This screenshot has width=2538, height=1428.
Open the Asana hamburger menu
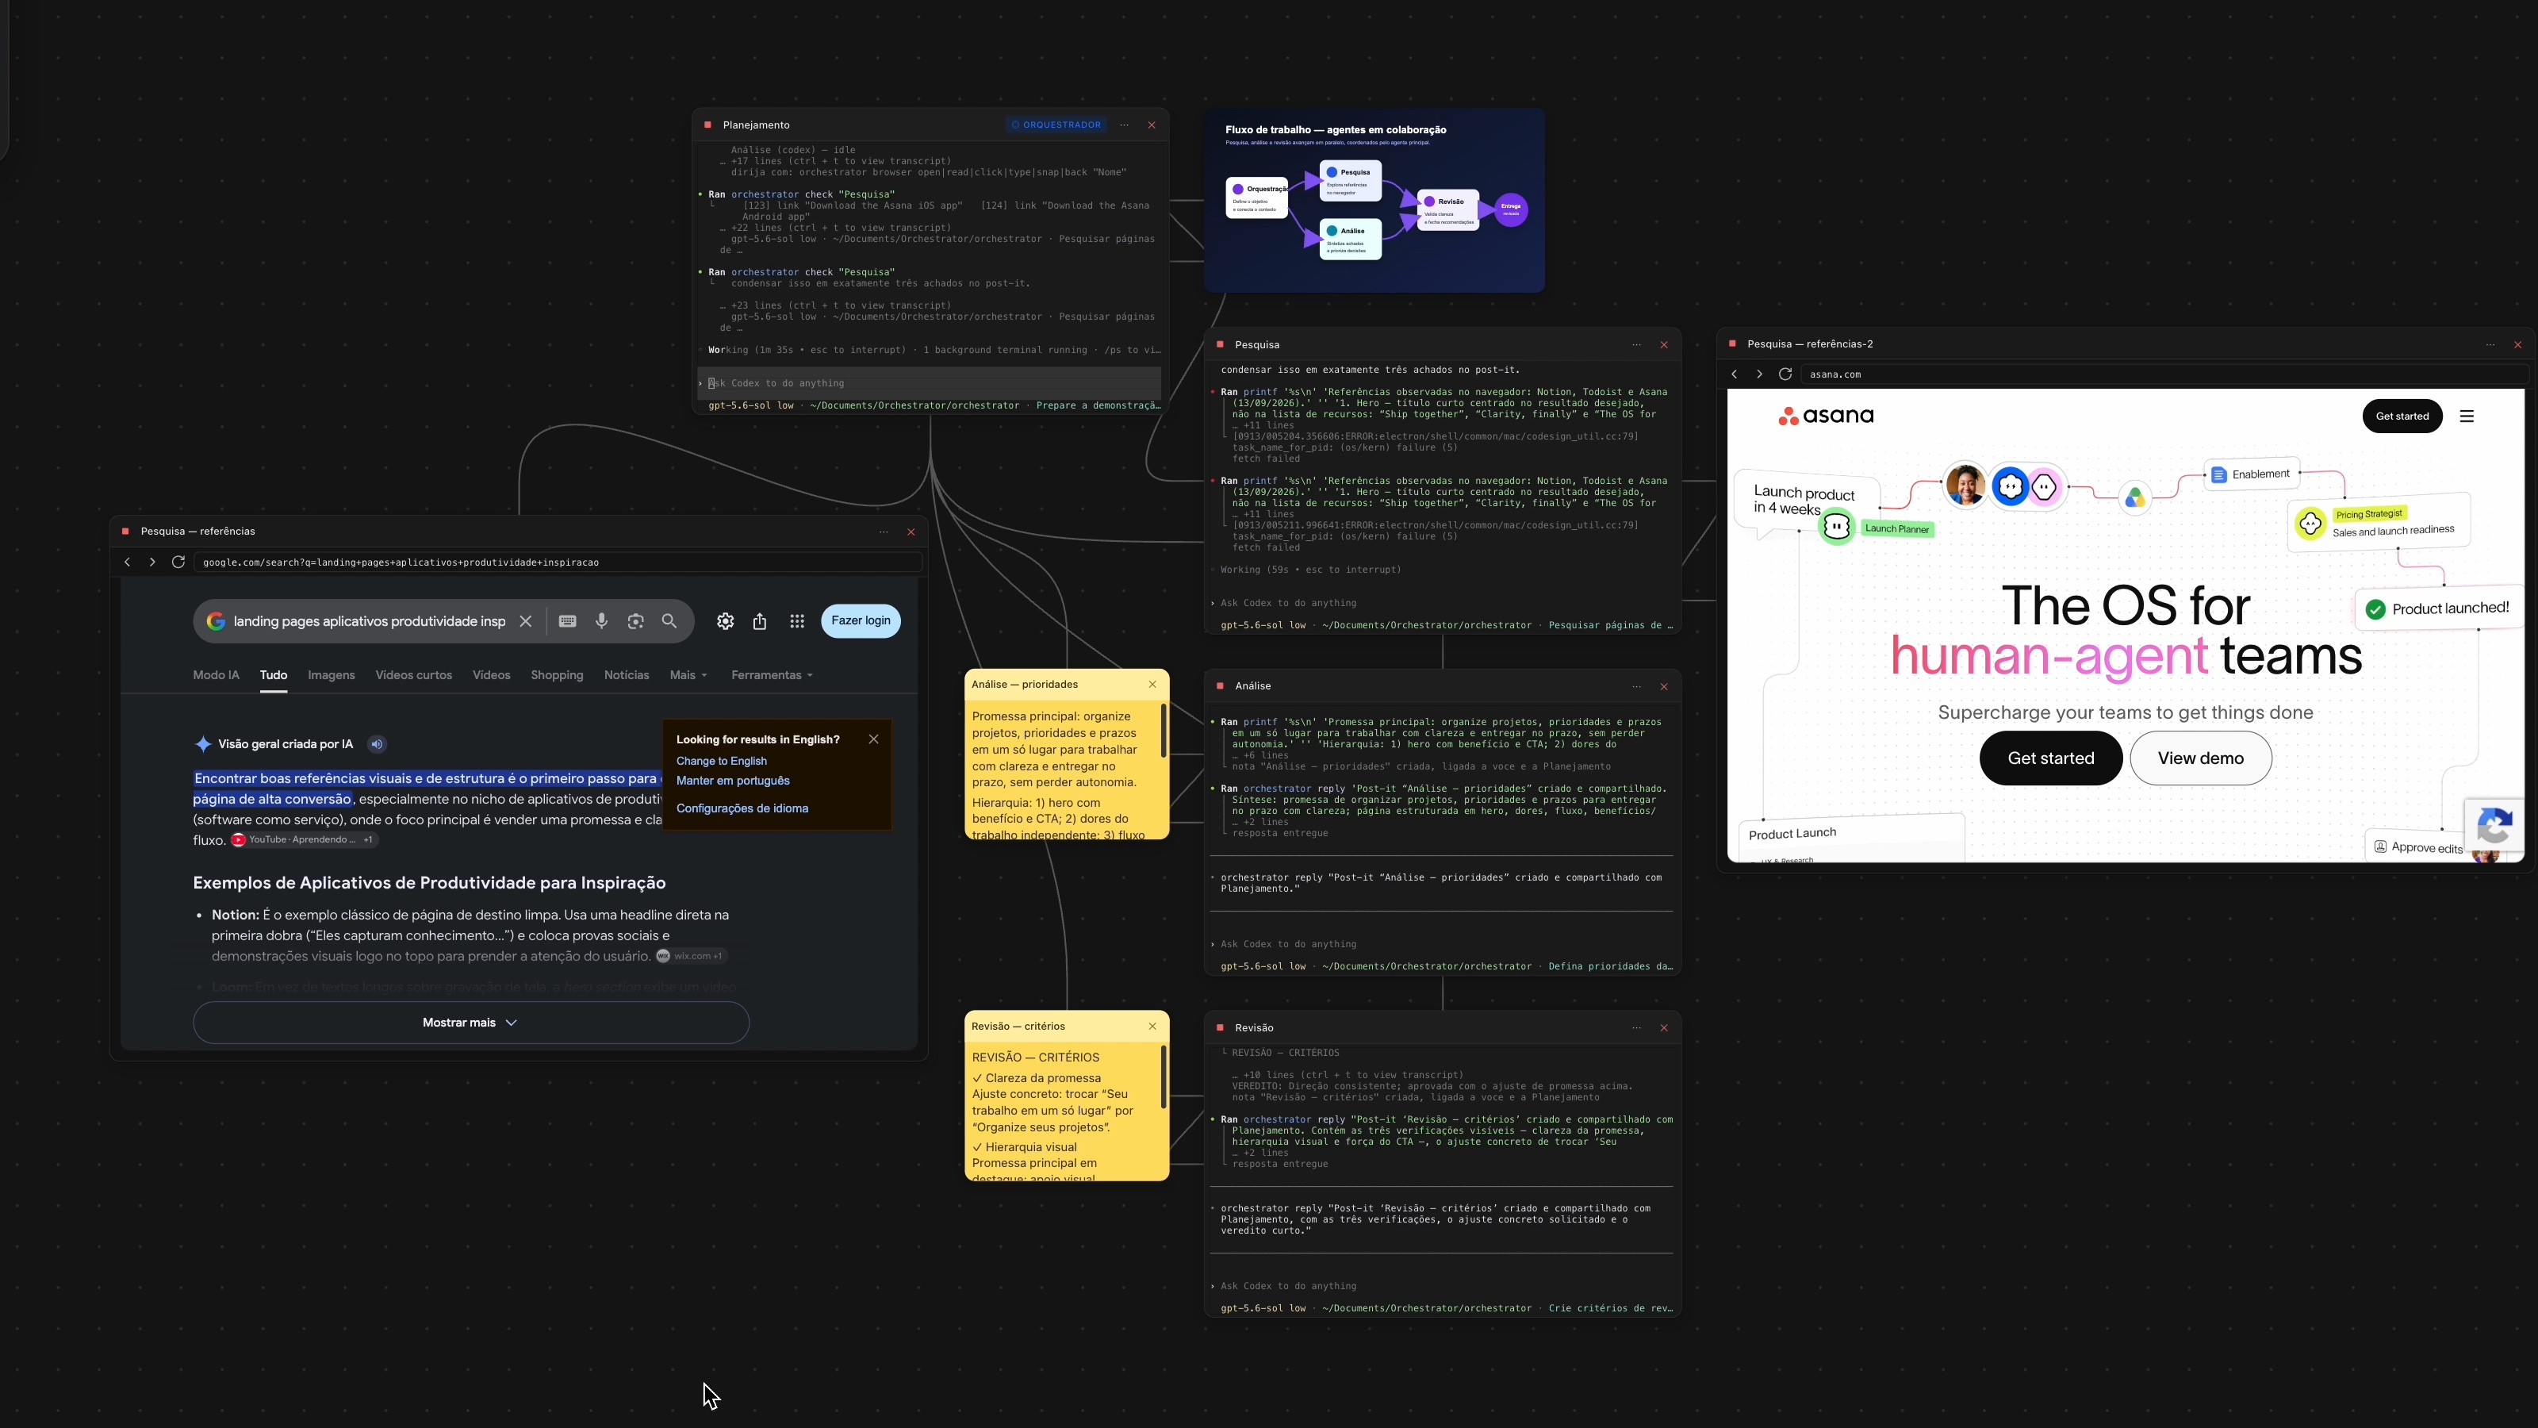click(x=2467, y=416)
